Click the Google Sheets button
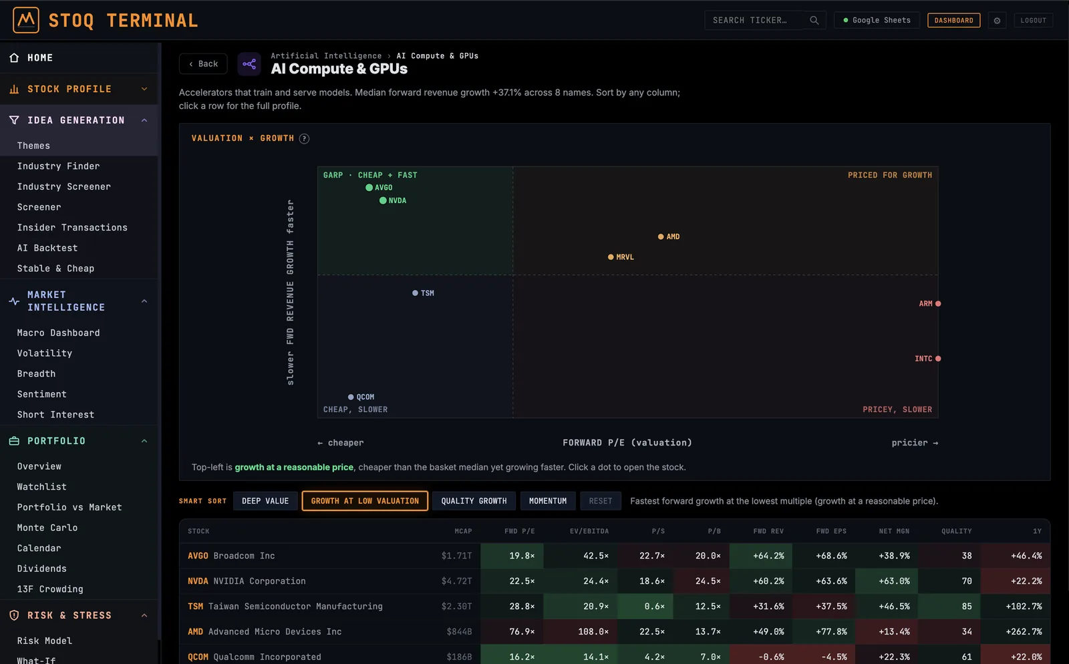Viewport: 1069px width, 664px height. 877,20
